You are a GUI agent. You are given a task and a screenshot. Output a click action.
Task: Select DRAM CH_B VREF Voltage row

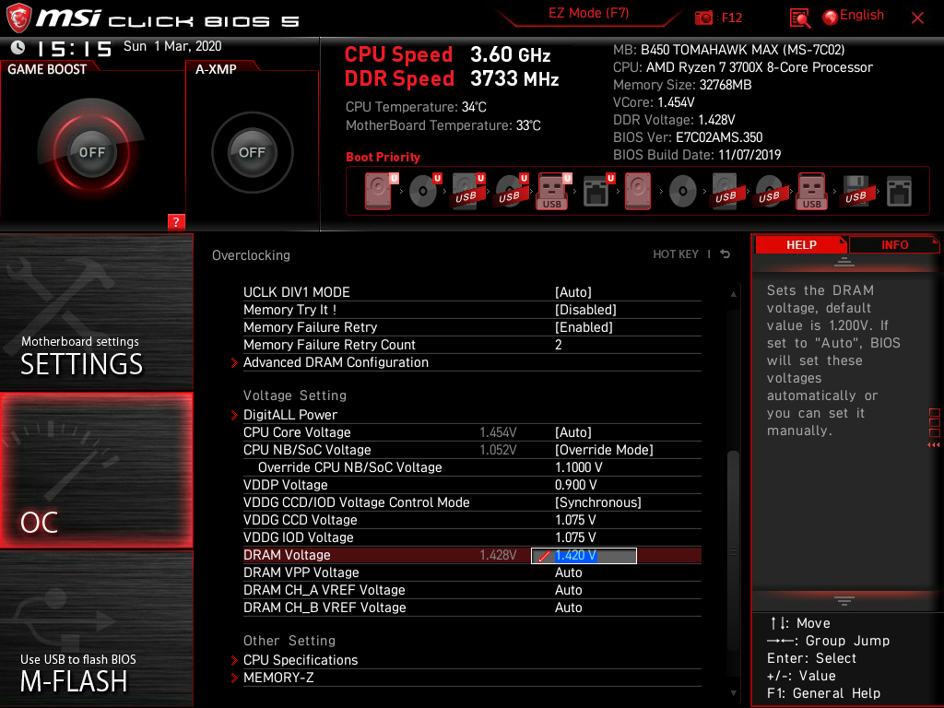(x=472, y=608)
